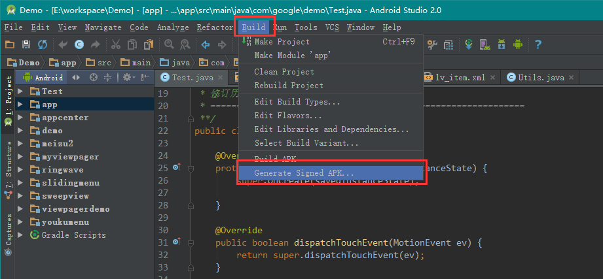Close the Test.java tab

click(x=220, y=78)
